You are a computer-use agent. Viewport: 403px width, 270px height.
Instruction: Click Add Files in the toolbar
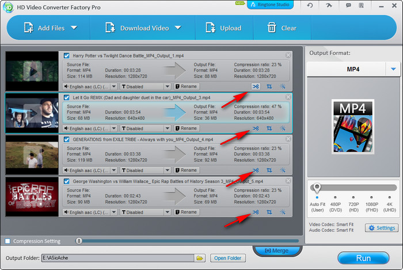(44, 28)
